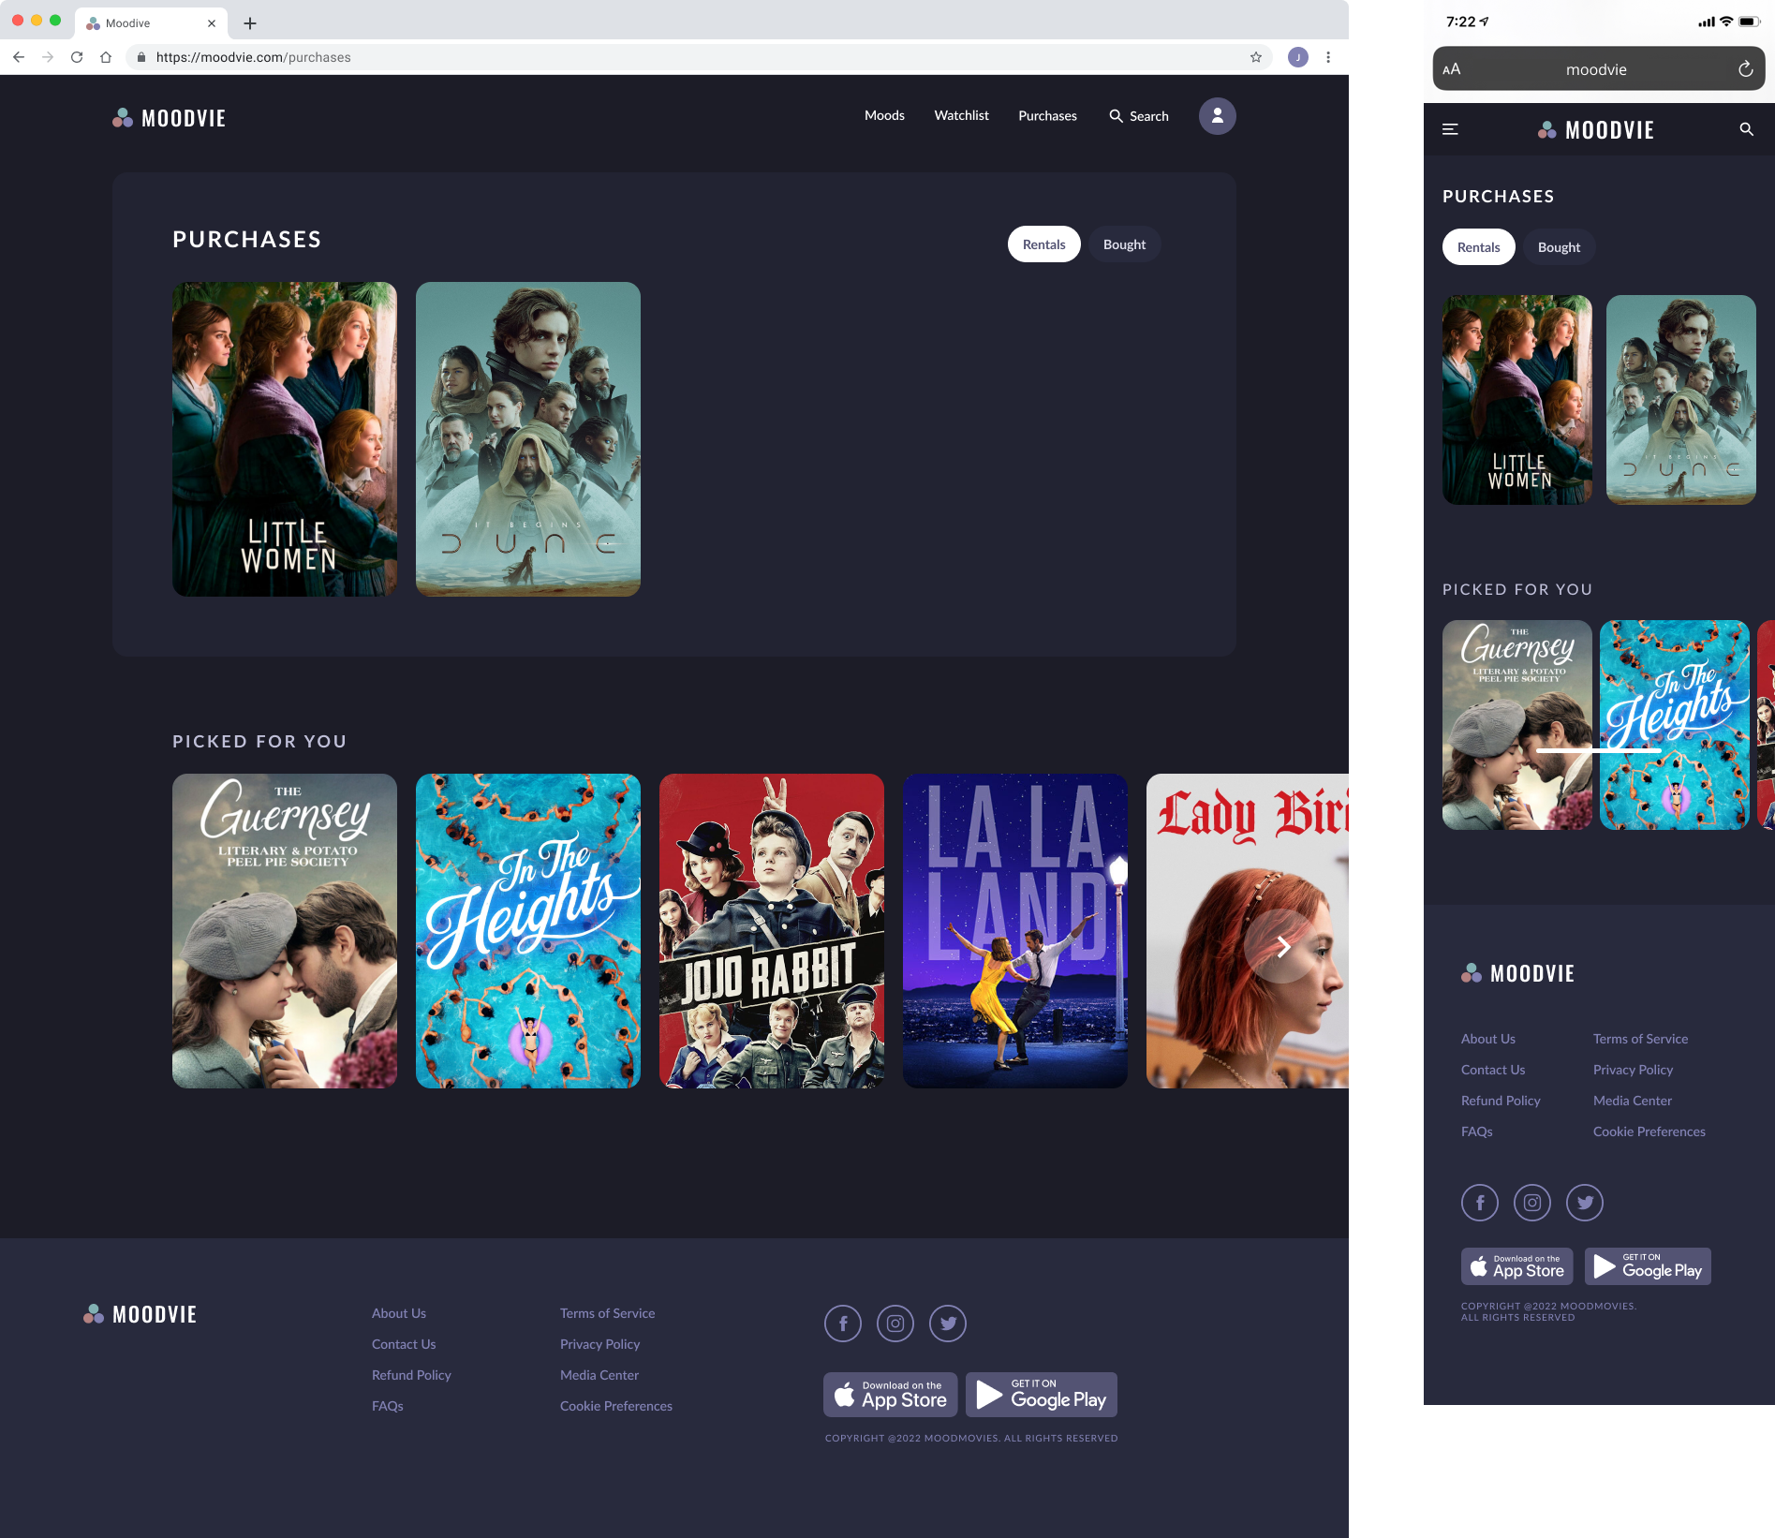Screen dimensions: 1775x1538
Task: Open desktop footer About Us link
Action: [399, 1313]
